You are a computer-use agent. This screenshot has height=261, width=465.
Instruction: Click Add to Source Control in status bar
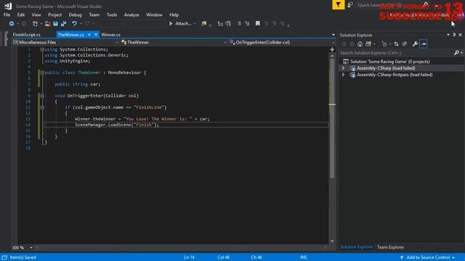tap(428, 257)
